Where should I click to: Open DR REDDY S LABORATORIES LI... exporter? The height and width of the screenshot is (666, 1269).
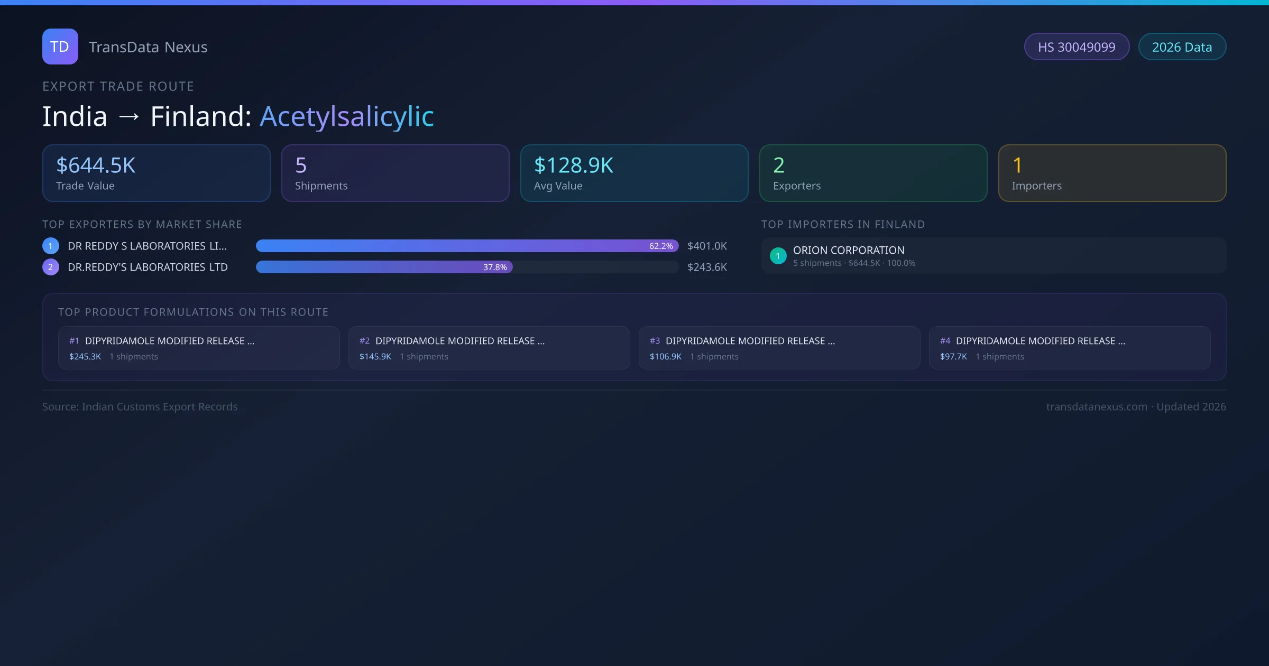pos(147,246)
